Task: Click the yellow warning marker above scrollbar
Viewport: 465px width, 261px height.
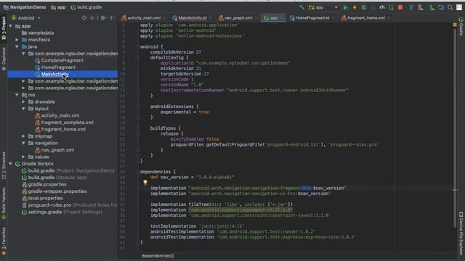Action: pos(455,25)
